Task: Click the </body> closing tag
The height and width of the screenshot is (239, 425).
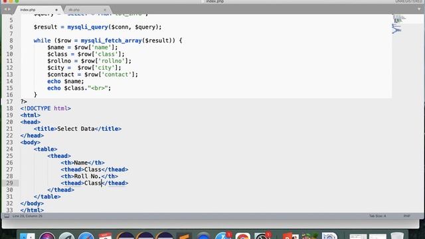Action: coord(32,203)
